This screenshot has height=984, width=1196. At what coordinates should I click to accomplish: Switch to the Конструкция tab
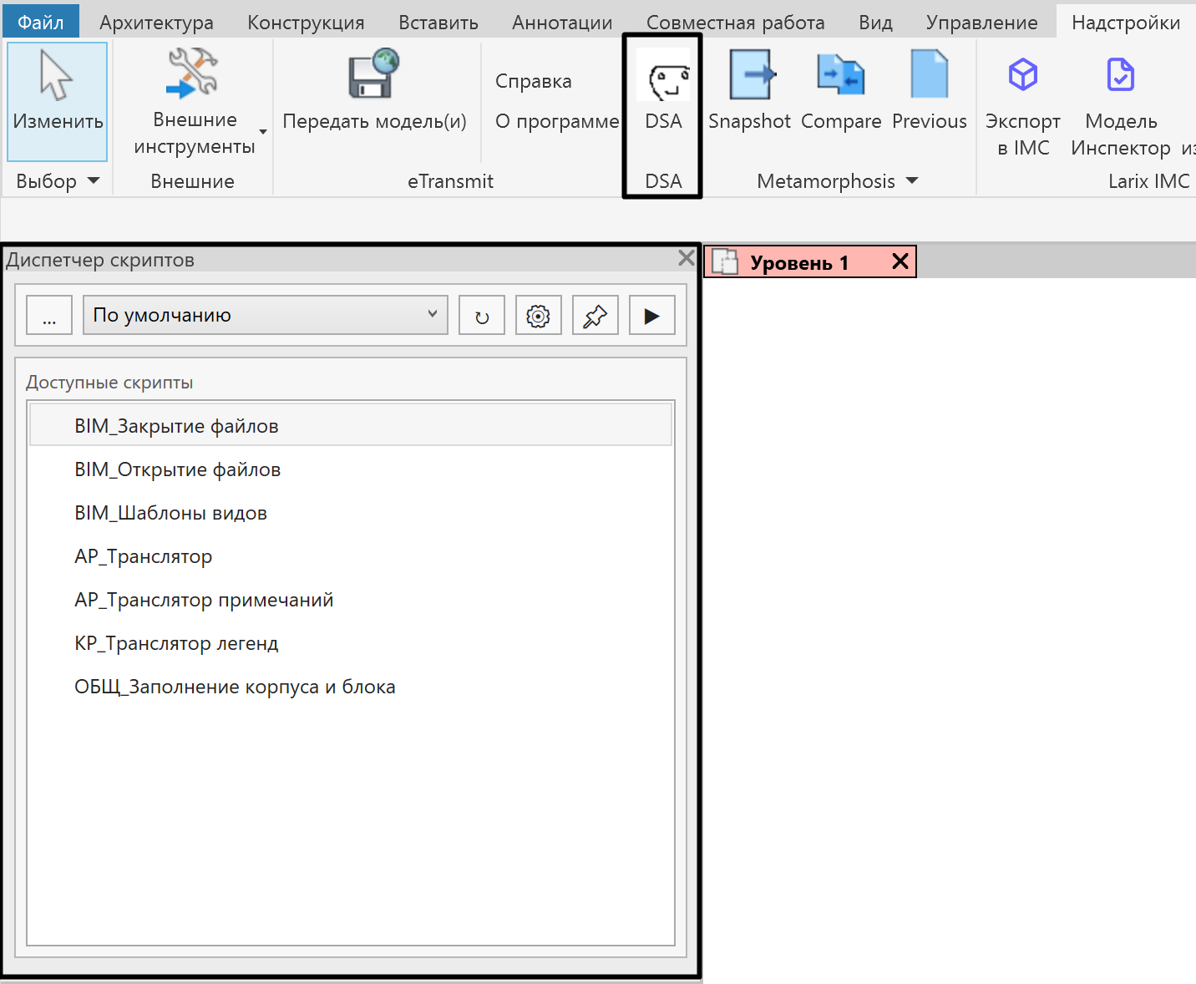coord(306,23)
